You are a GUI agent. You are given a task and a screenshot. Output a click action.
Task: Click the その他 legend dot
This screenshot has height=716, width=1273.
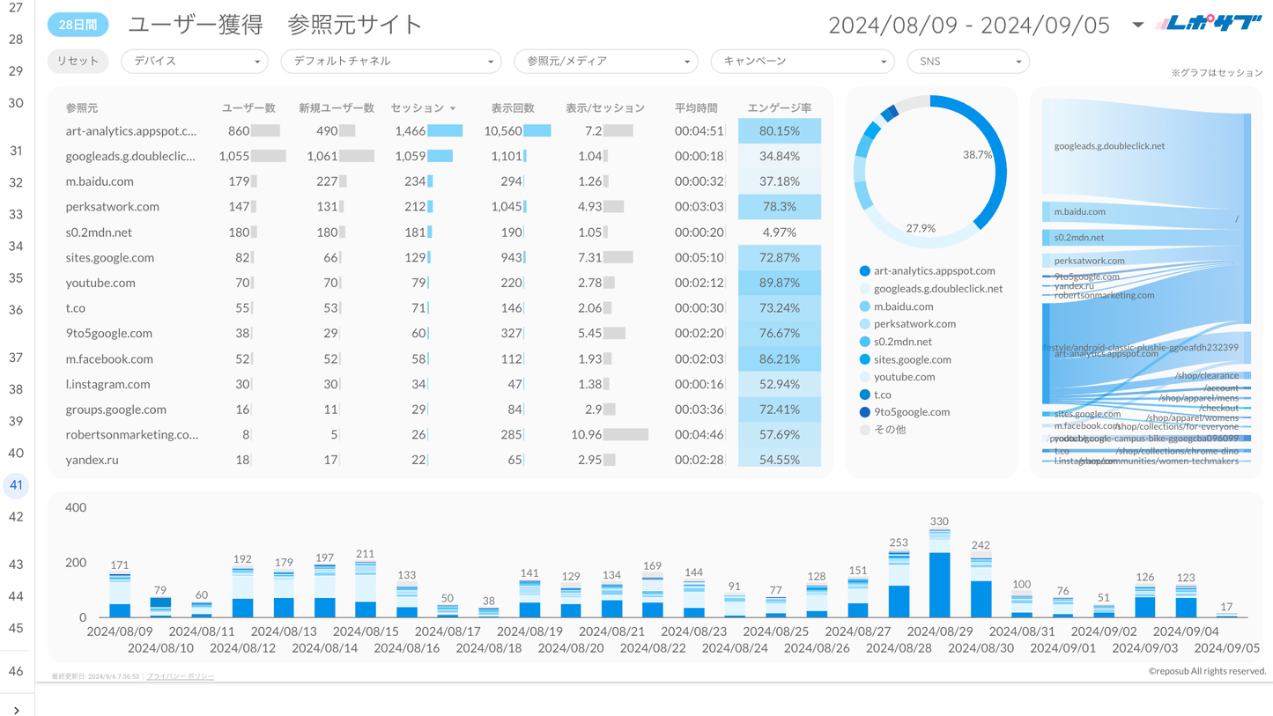point(864,430)
